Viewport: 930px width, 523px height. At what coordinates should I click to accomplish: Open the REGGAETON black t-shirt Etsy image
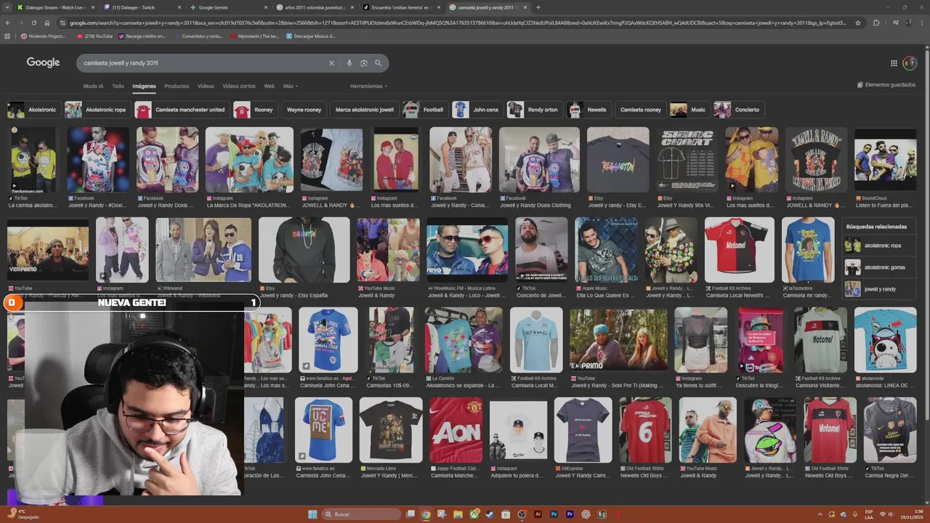pos(618,159)
